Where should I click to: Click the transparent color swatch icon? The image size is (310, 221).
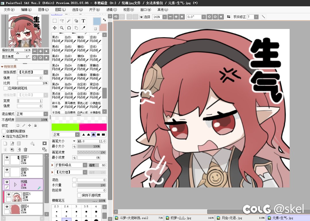pos(96,29)
